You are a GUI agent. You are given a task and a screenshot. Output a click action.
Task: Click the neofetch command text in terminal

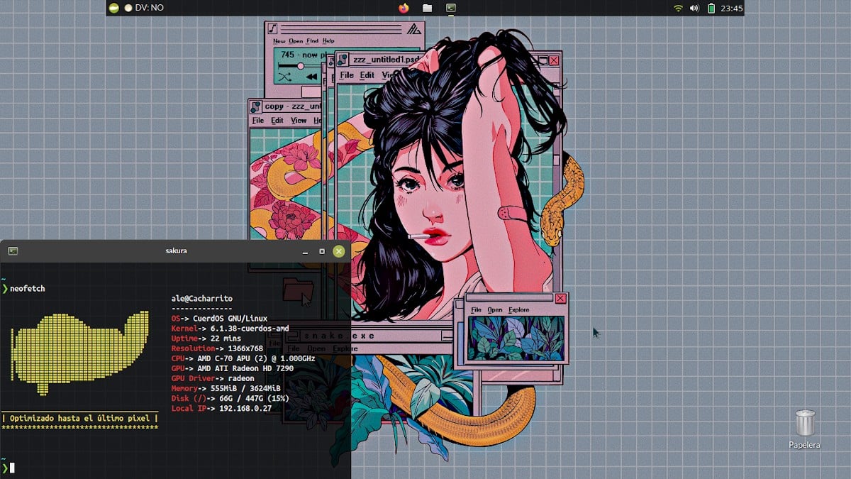[27, 289]
